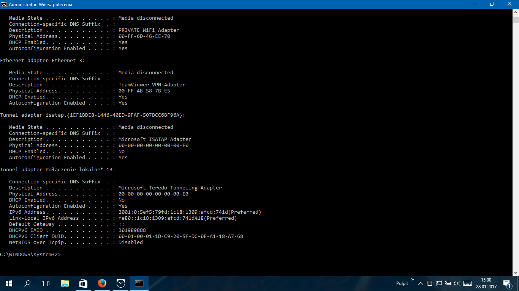Click 'NetBIOS over Tcpip' Disabled value
The image size is (519, 291).
coord(130,242)
